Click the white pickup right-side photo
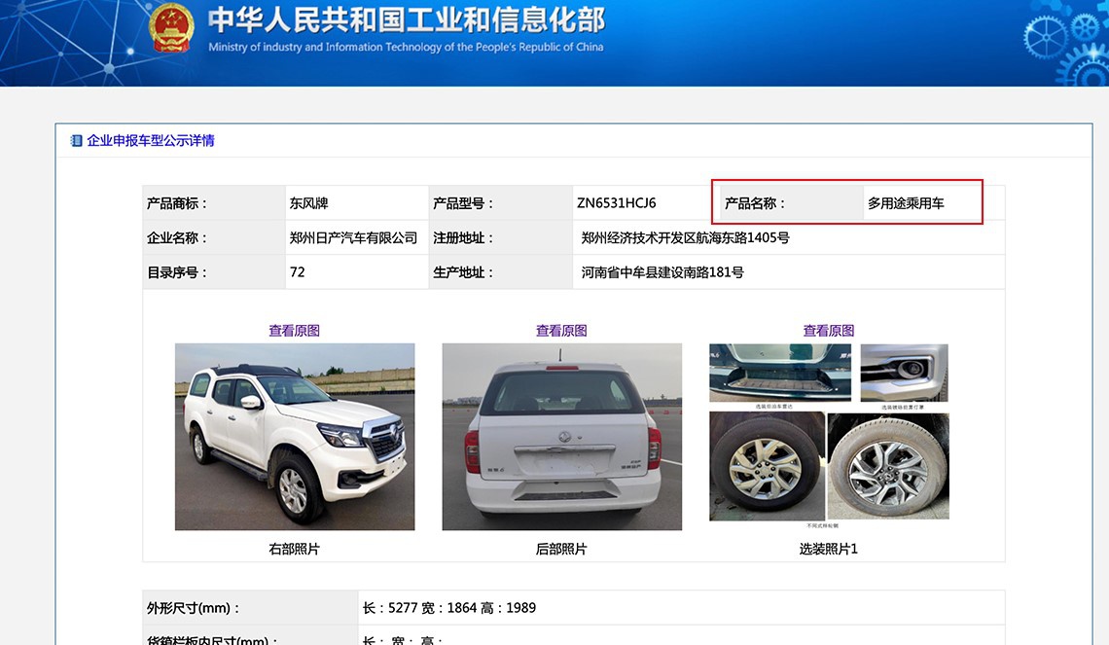1109x645 pixels. pyautogui.click(x=295, y=437)
